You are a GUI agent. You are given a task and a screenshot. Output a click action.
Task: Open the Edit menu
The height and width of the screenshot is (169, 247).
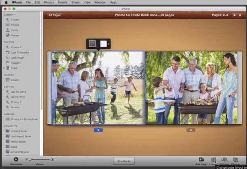tap(37, 2)
